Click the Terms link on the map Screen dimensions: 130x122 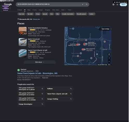[x=109, y=65]
